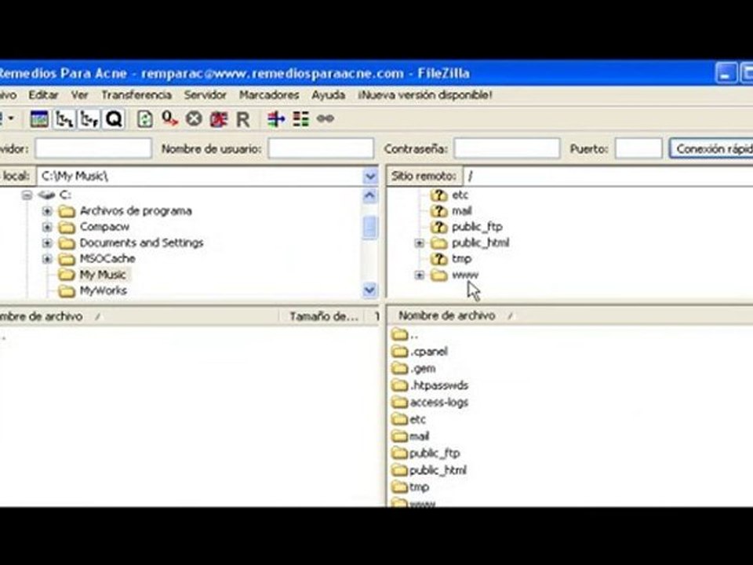This screenshot has height=565, width=753.
Task: Open ¡Nueva versión disponible! menu
Action: (x=425, y=95)
